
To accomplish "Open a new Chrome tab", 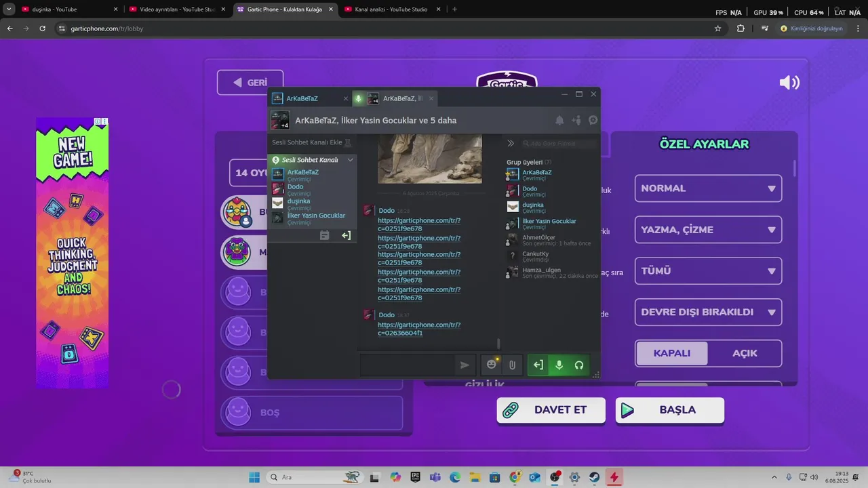I will click(454, 9).
